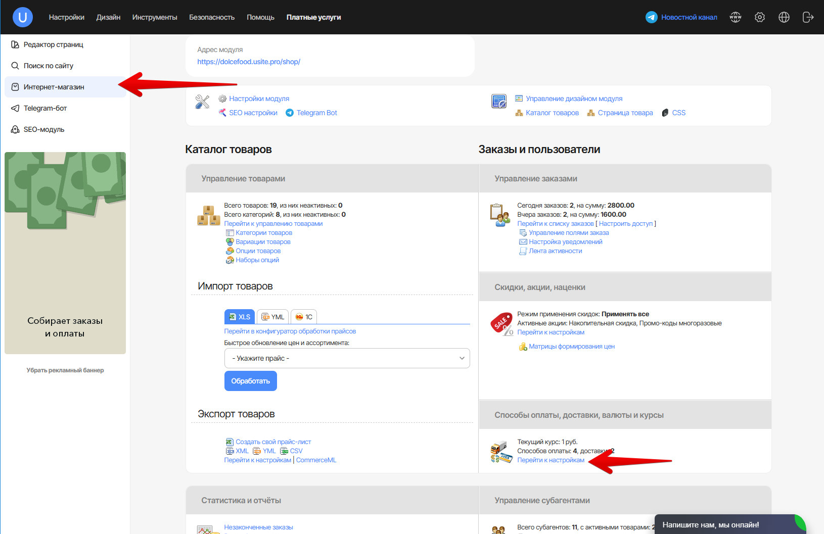
Task: Expand the 'Укажите прайс' dropdown
Action: 347,358
